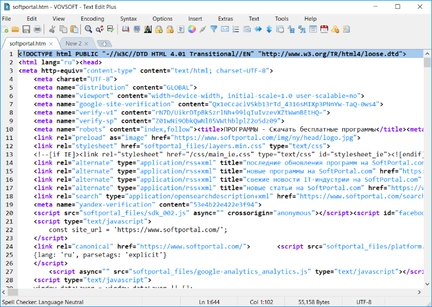This screenshot has width=432, height=307.
Task: Click the computer monitor toolbar icon
Action: 137,29
